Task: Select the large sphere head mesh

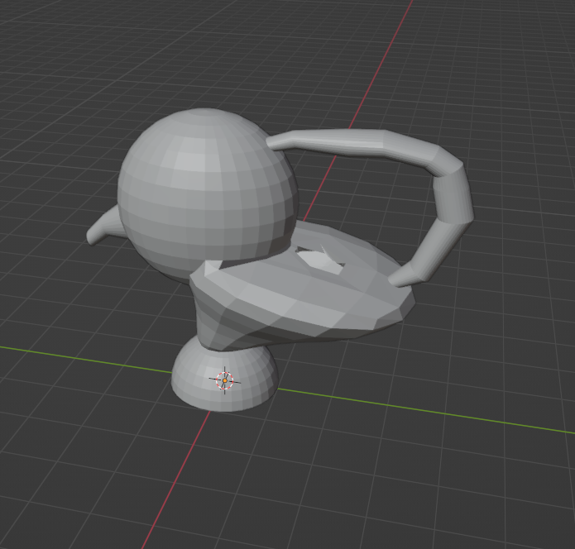Action: (208, 196)
